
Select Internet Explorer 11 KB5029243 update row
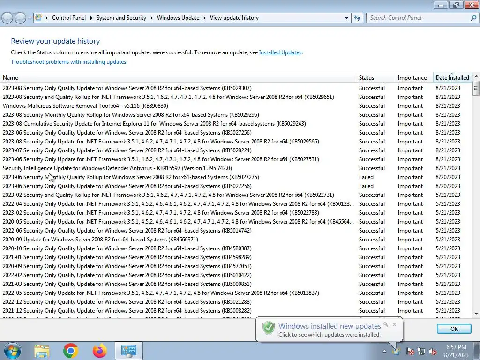(x=236, y=124)
